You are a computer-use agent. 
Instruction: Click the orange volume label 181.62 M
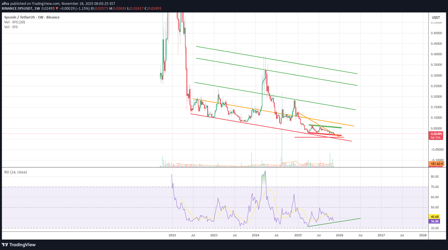coord(437,164)
